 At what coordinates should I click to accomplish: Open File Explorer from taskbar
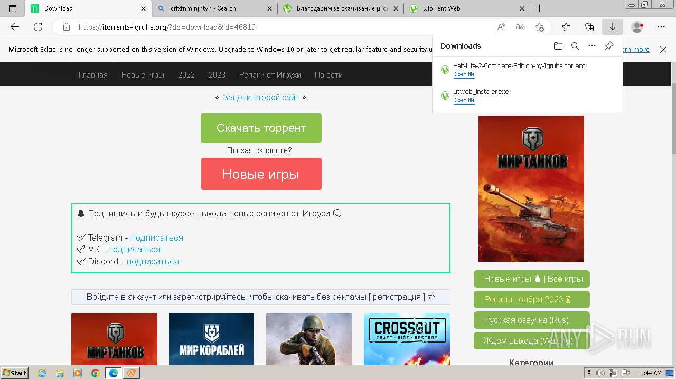coord(60,373)
